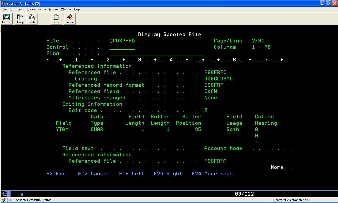The width and height of the screenshot is (338, 203).
Task: Open the Actions menu
Action: click(53, 9)
